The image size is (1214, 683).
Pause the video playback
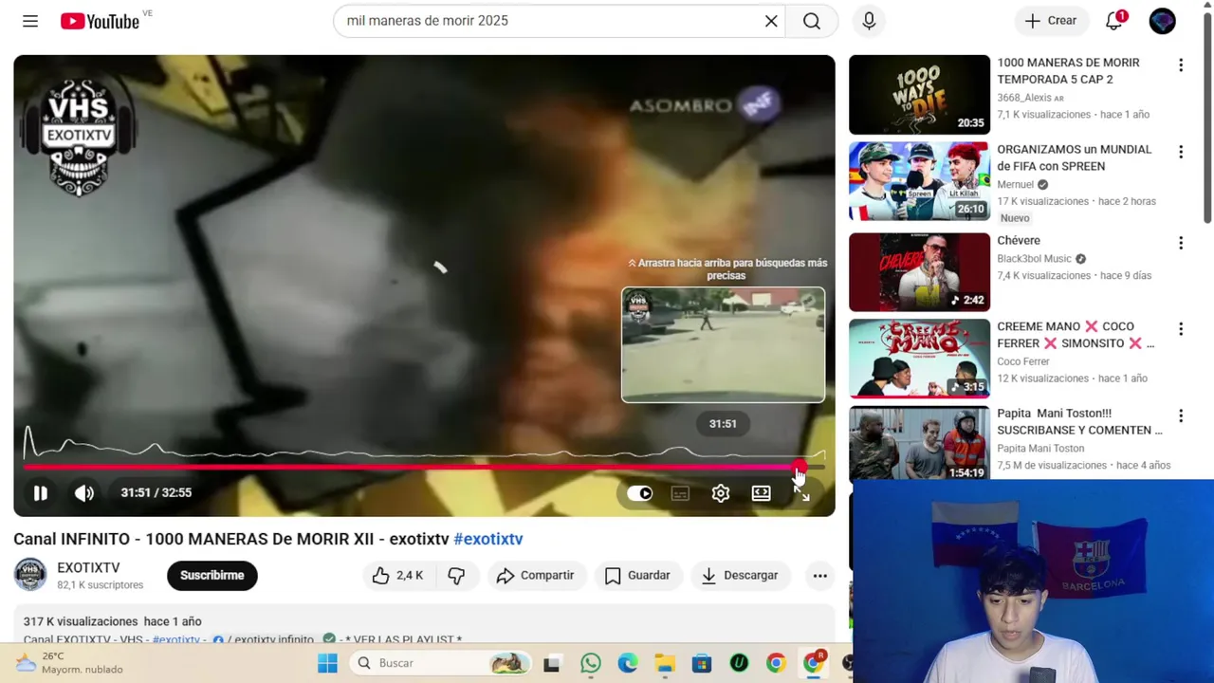pyautogui.click(x=40, y=492)
